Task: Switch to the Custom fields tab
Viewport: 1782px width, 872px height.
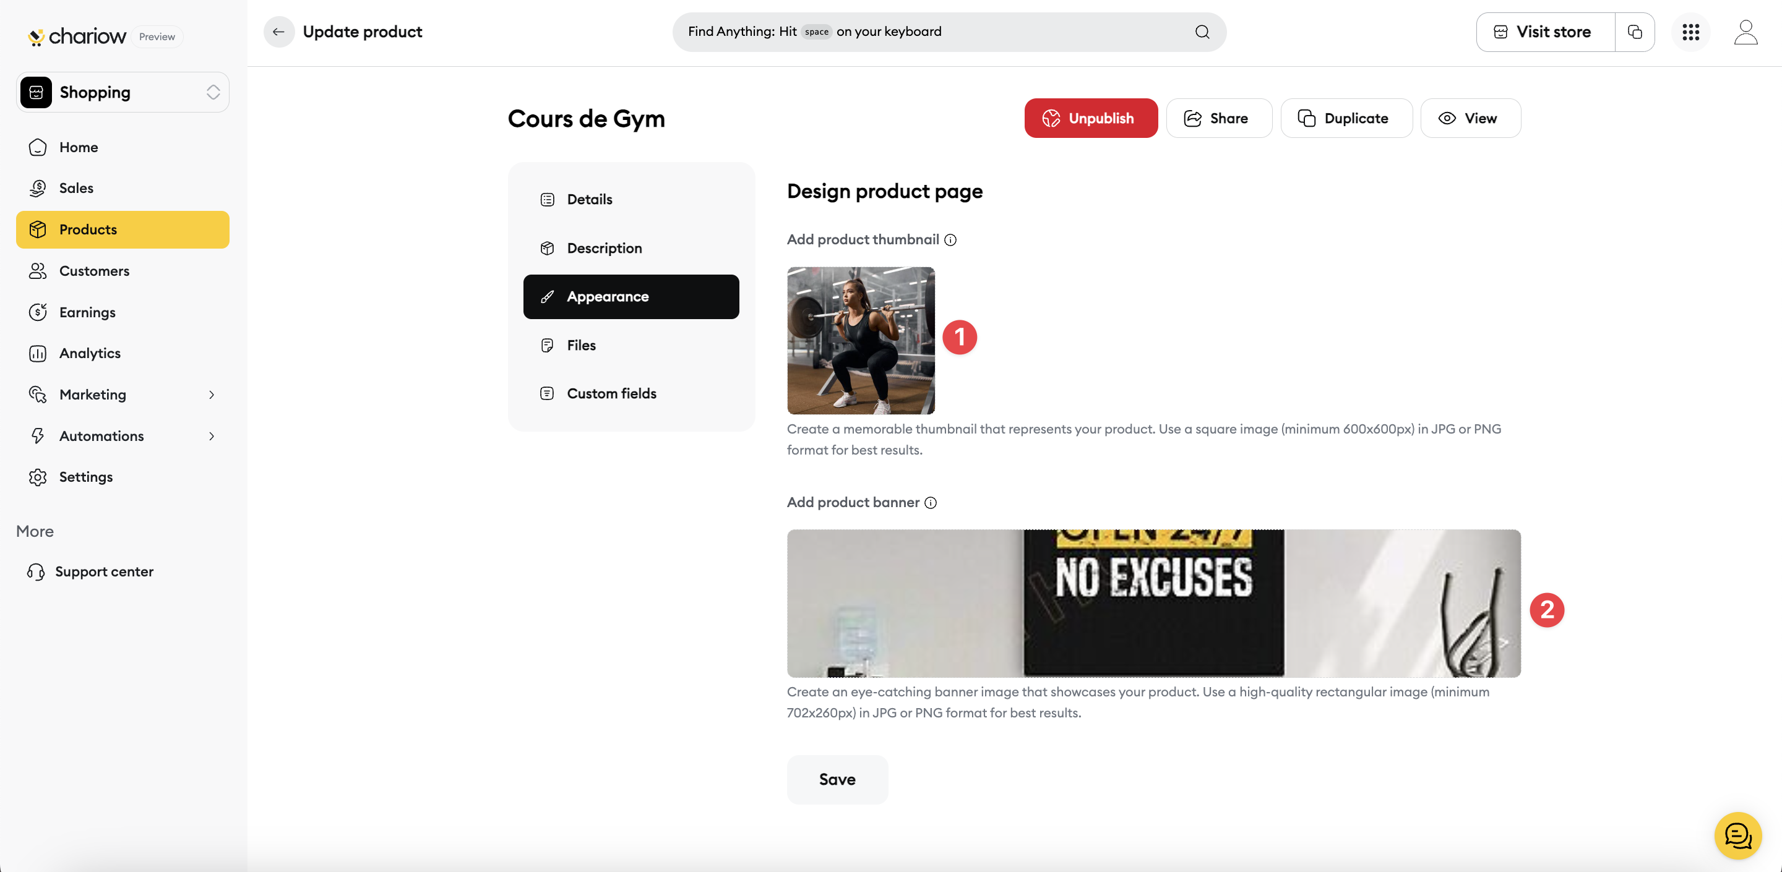Action: pyautogui.click(x=631, y=393)
